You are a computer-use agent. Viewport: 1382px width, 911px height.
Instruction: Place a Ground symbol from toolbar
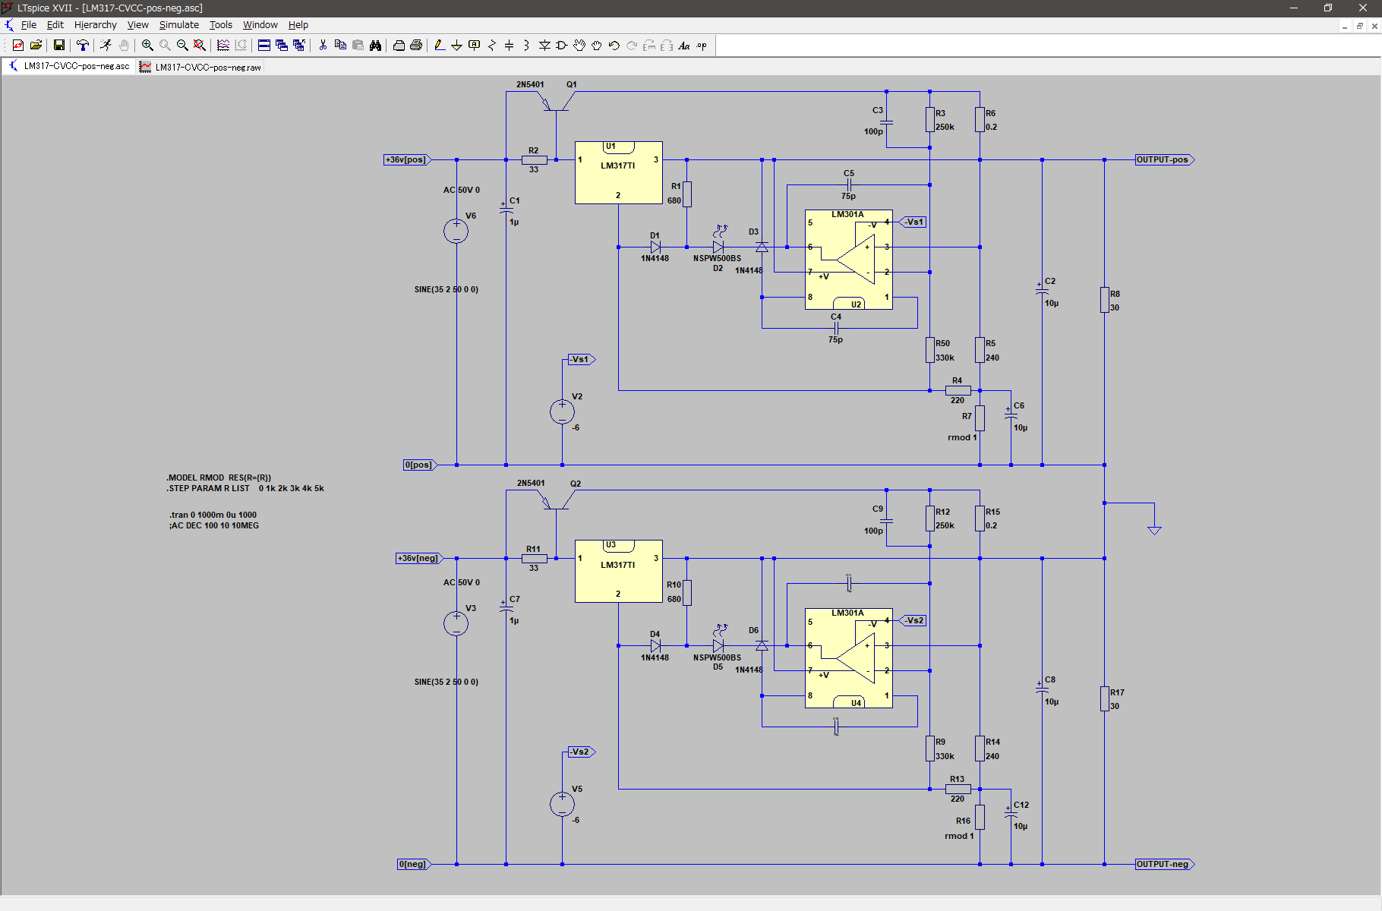[x=457, y=46]
